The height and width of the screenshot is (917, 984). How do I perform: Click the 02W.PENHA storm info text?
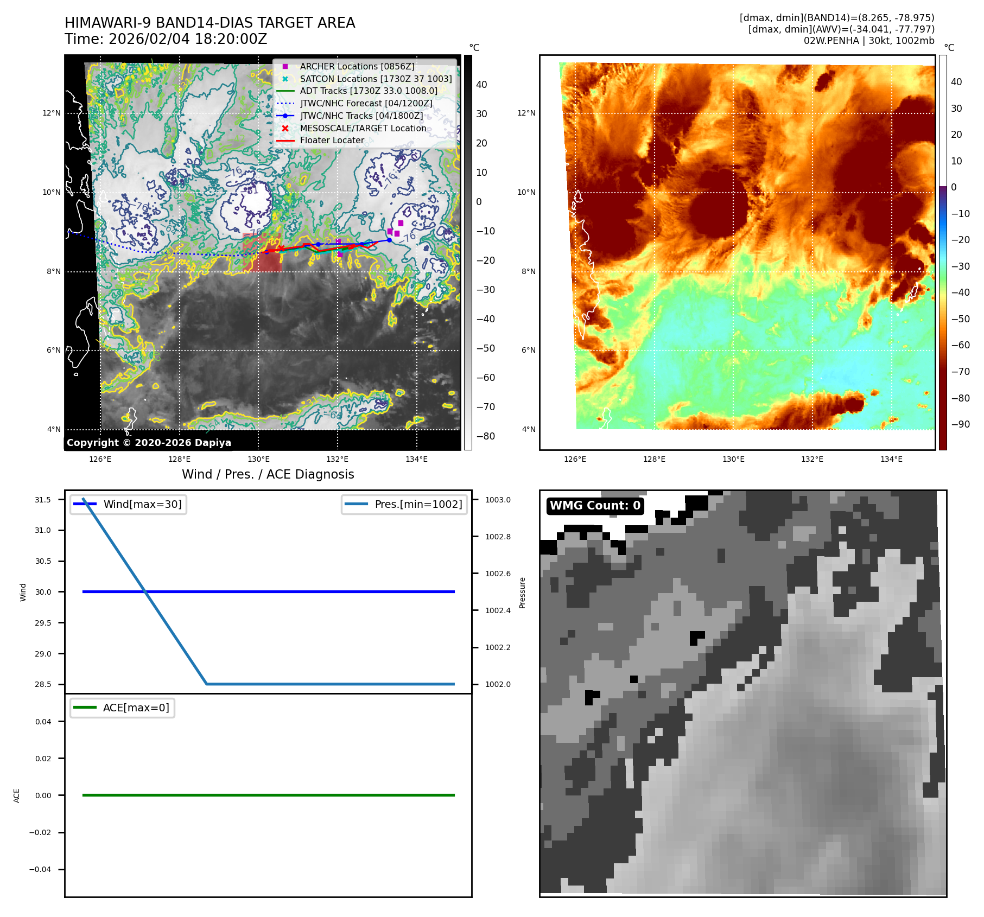coord(868,41)
